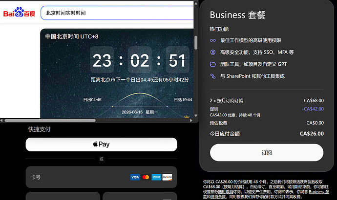Click the Apple Pay button
337x200 pixels.
(x=101, y=145)
